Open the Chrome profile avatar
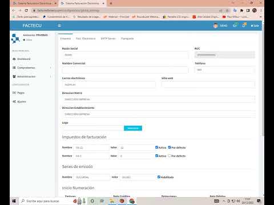 pos(255,10)
